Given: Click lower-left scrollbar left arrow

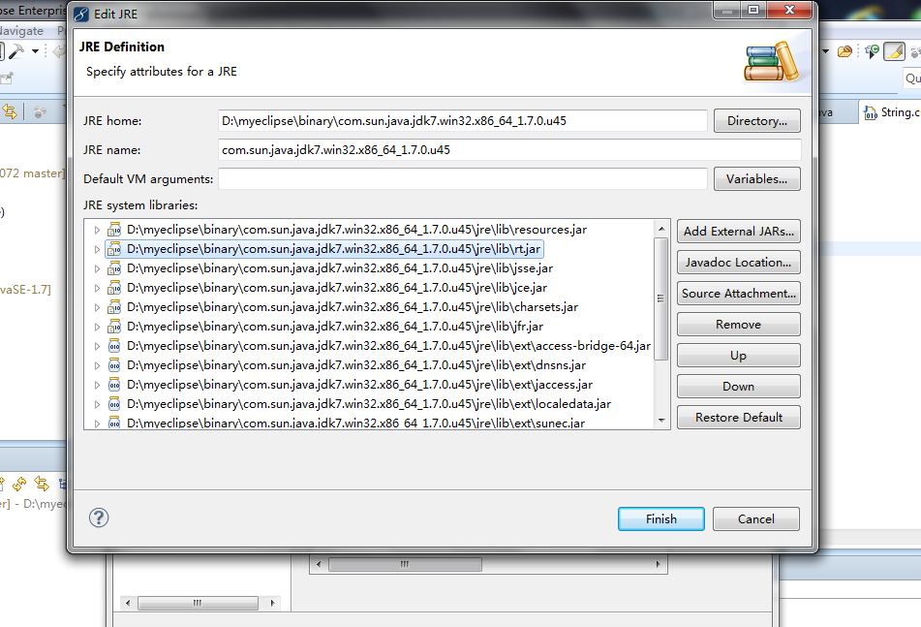Looking at the screenshot, I should point(128,603).
